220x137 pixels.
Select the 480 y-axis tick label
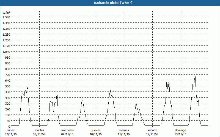(x=7, y=92)
